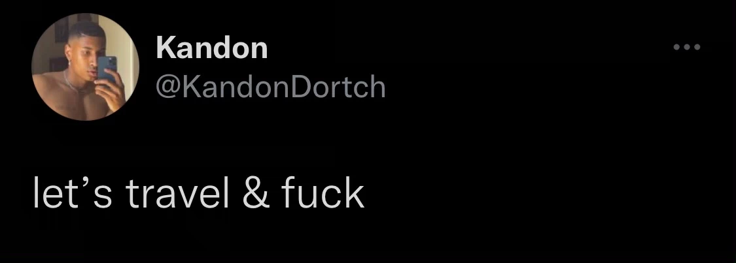Screen dimensions: 736x263
Task: Click the mirror selfie avatar image
Action: click(86, 67)
